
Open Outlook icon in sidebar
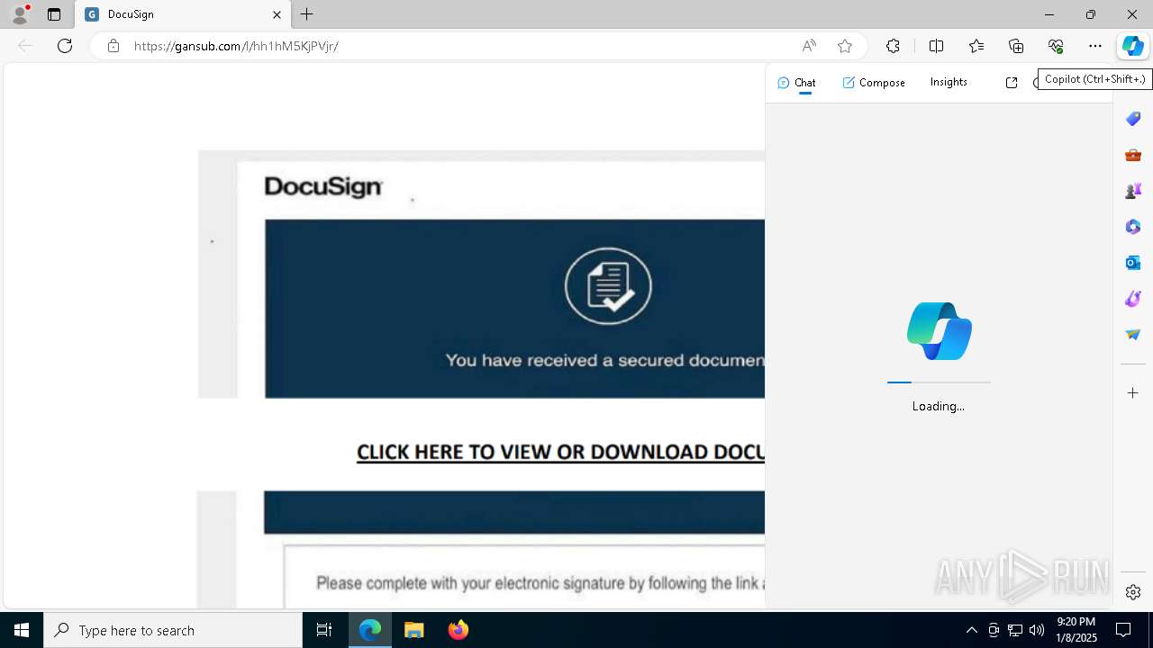coord(1133,263)
